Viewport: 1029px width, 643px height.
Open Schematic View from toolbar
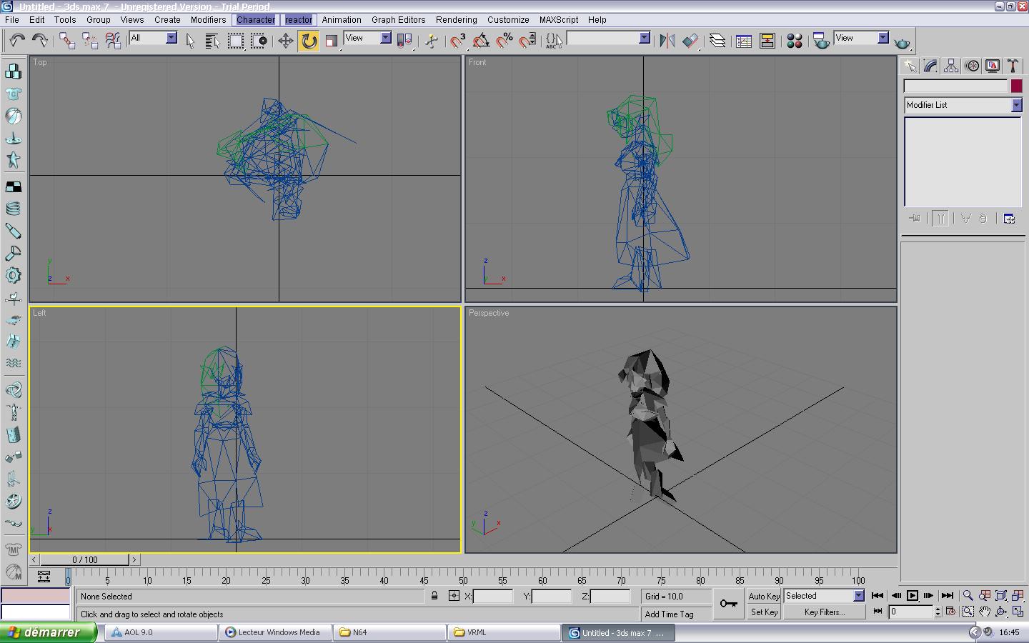pyautogui.click(x=767, y=41)
